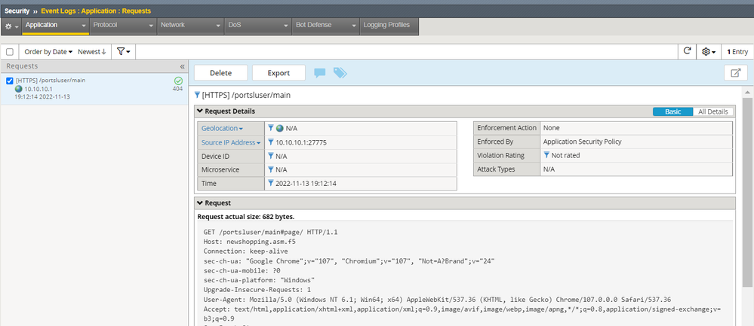
Task: Collapse the Request Details section
Action: pos(199,111)
